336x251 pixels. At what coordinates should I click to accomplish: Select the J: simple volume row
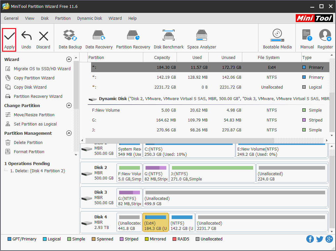[x=210, y=130]
